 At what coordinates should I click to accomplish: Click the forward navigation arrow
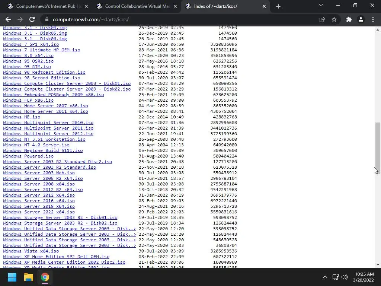(20, 19)
